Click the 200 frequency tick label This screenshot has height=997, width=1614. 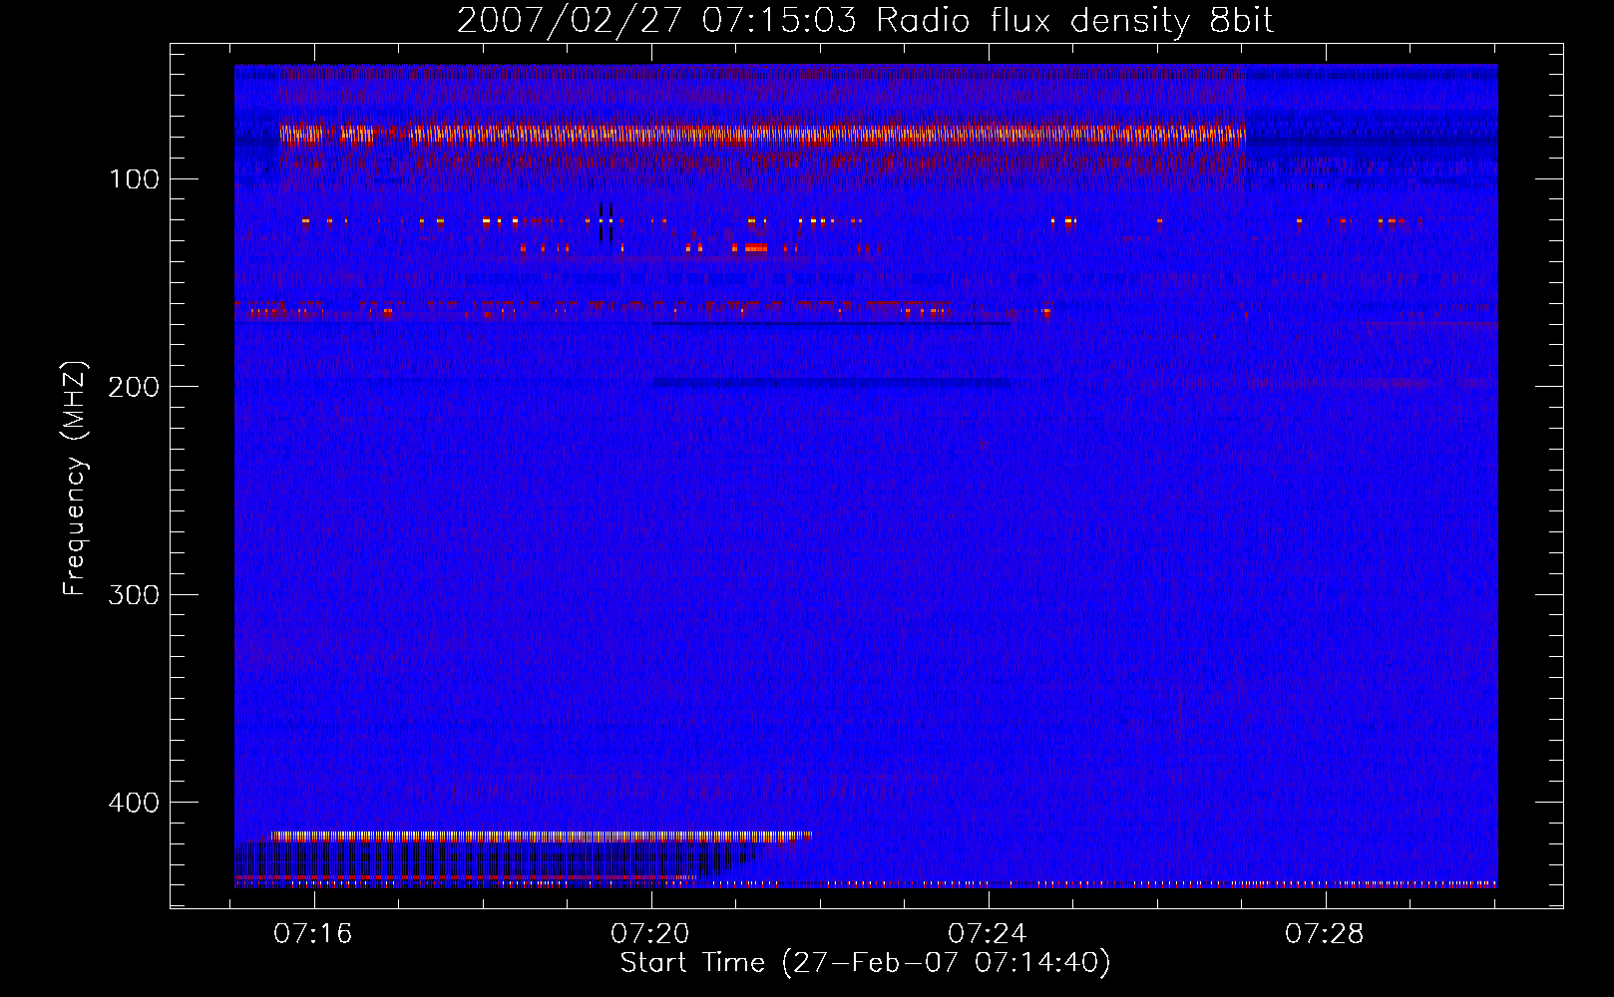click(x=134, y=387)
